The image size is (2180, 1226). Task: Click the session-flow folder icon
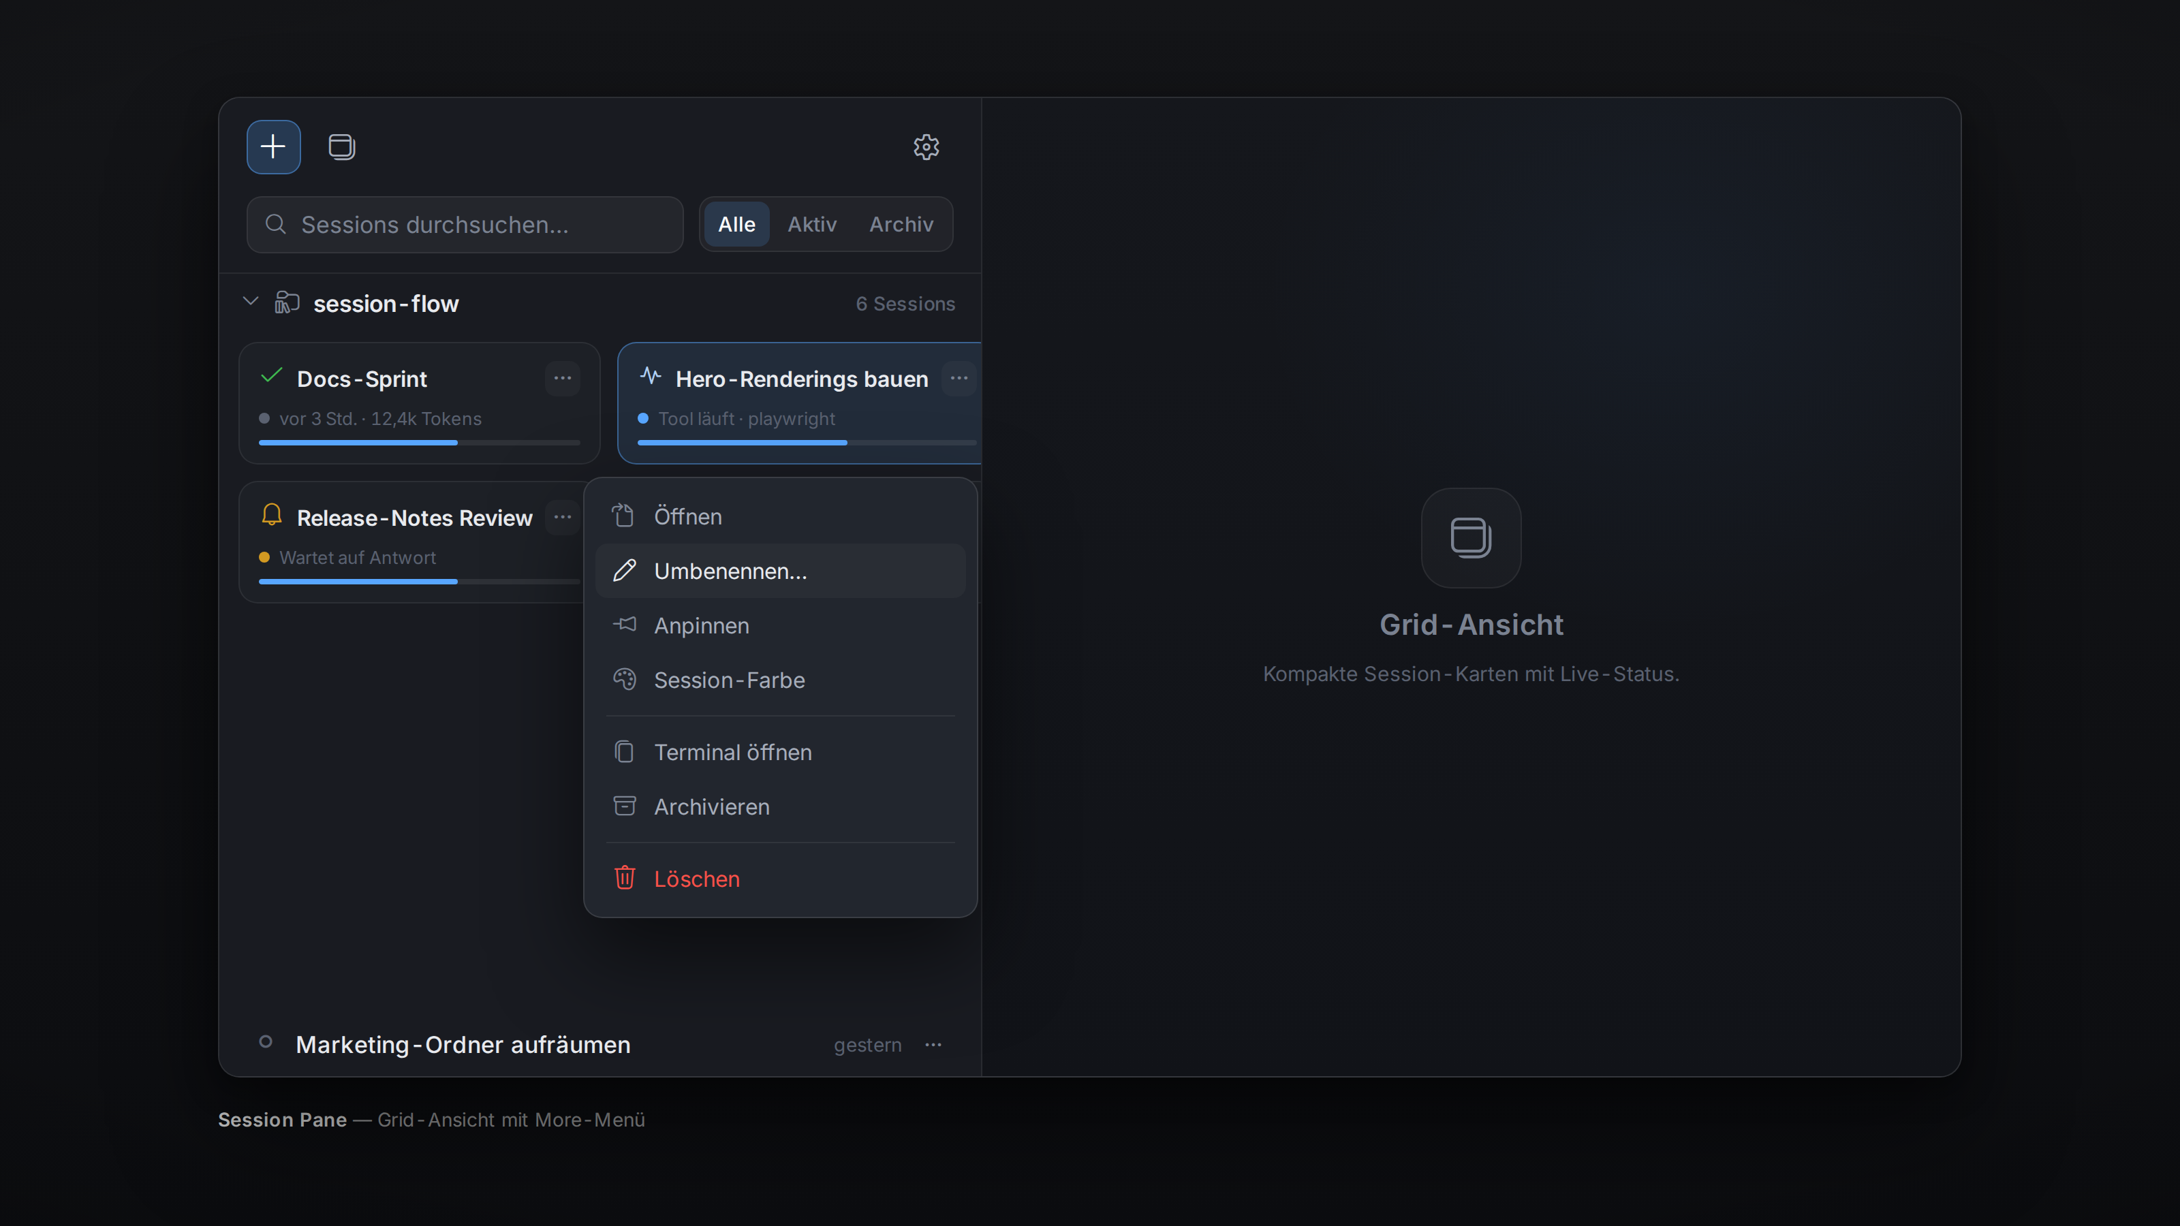pos(287,302)
